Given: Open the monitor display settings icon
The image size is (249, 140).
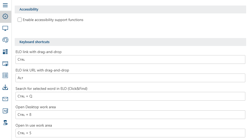Looking at the screenshot, I should point(5,28).
